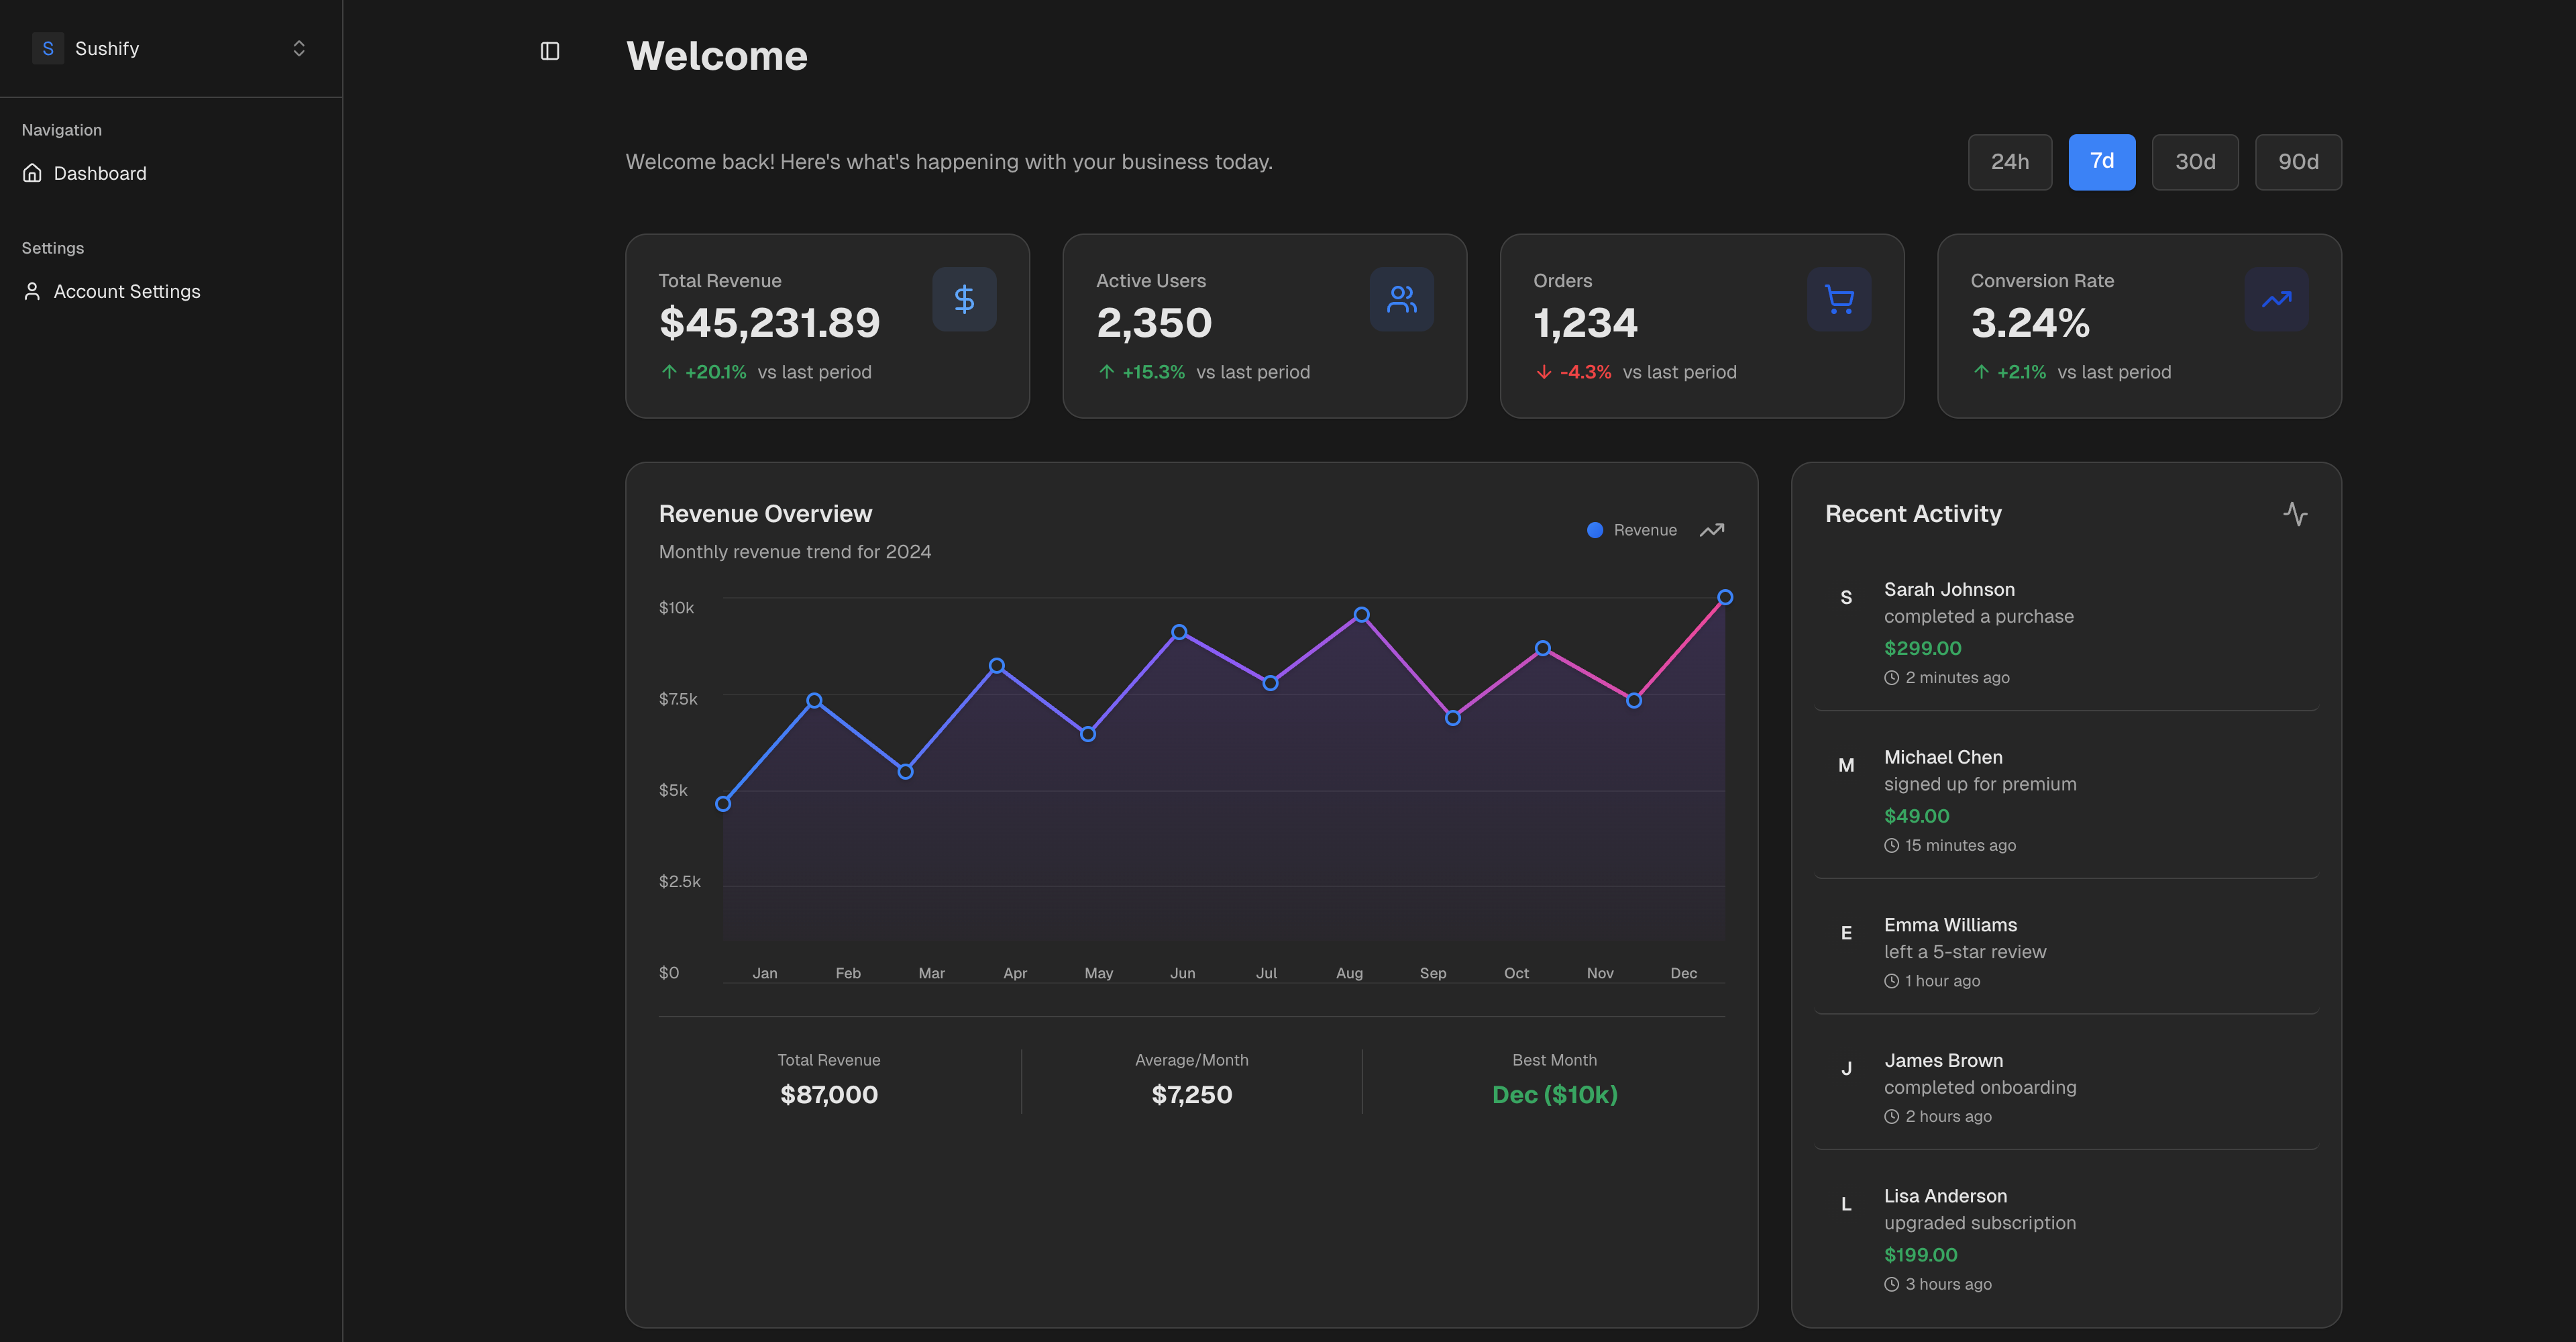Click Sarah Johnson's activity entry
This screenshot has width=2576, height=1342.
[2065, 632]
